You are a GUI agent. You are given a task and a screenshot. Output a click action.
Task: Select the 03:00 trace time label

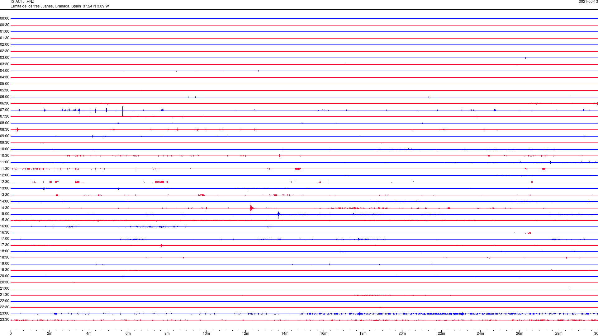(5, 58)
